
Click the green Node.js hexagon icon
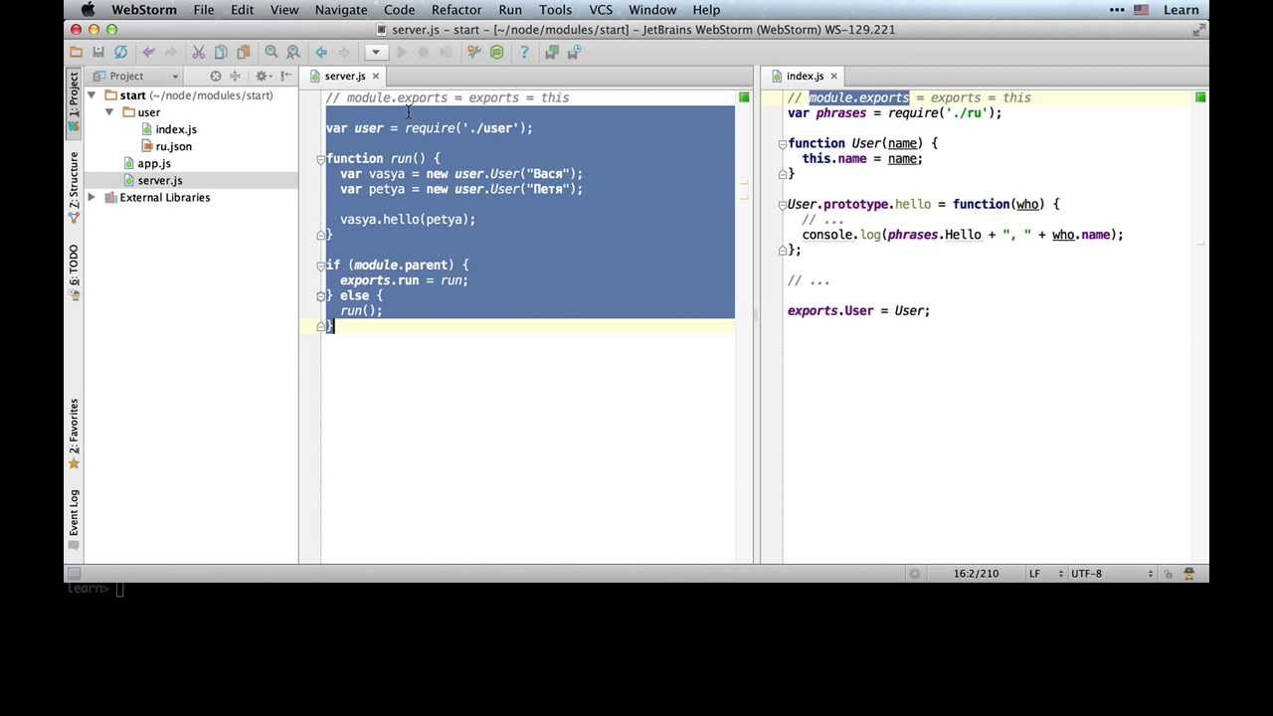(x=496, y=52)
